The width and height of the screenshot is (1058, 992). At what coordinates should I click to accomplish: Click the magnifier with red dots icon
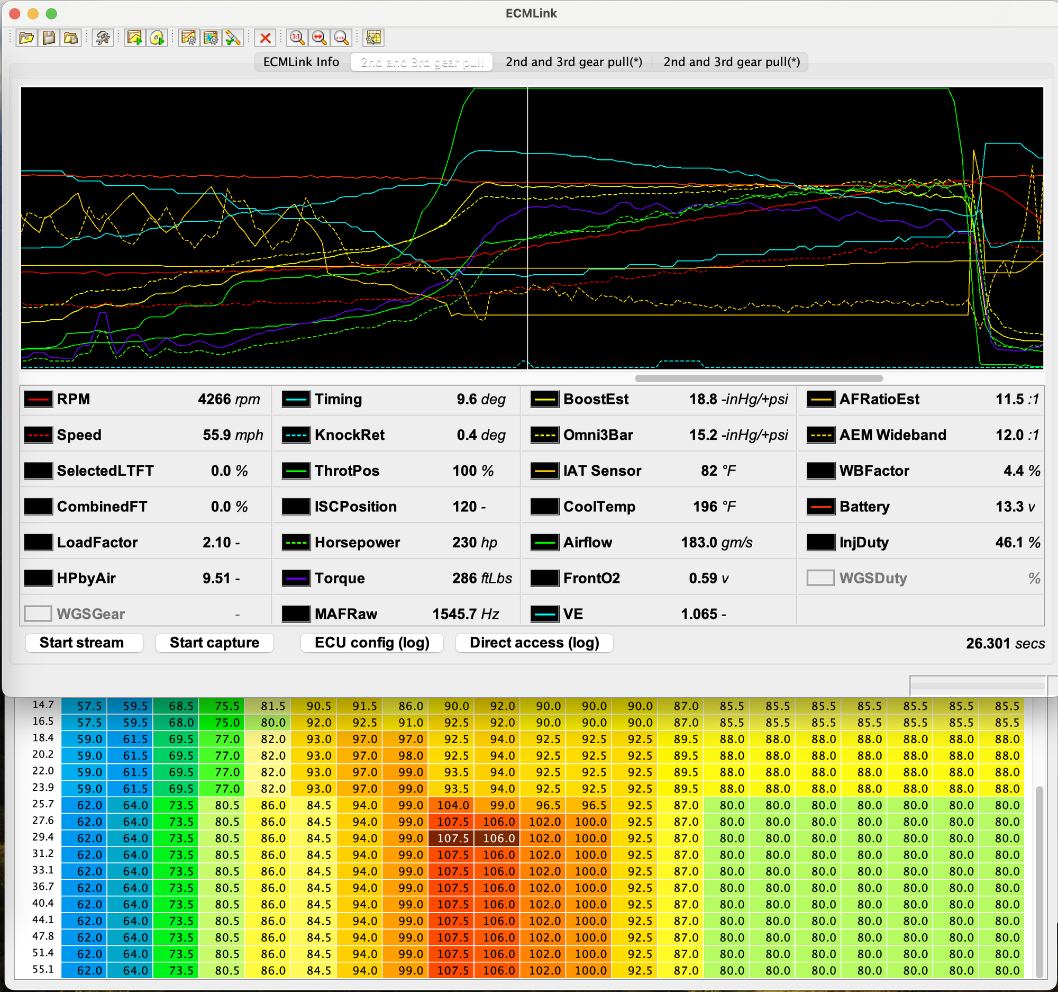point(341,38)
